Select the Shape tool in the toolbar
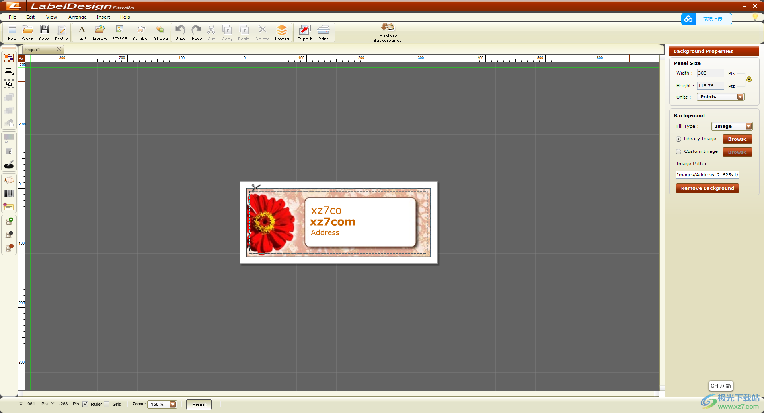This screenshot has height=413, width=764. pos(160,32)
